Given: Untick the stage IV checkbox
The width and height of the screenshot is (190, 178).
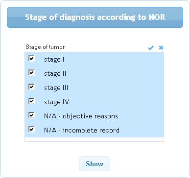Looking at the screenshot, I should [x=31, y=101].
